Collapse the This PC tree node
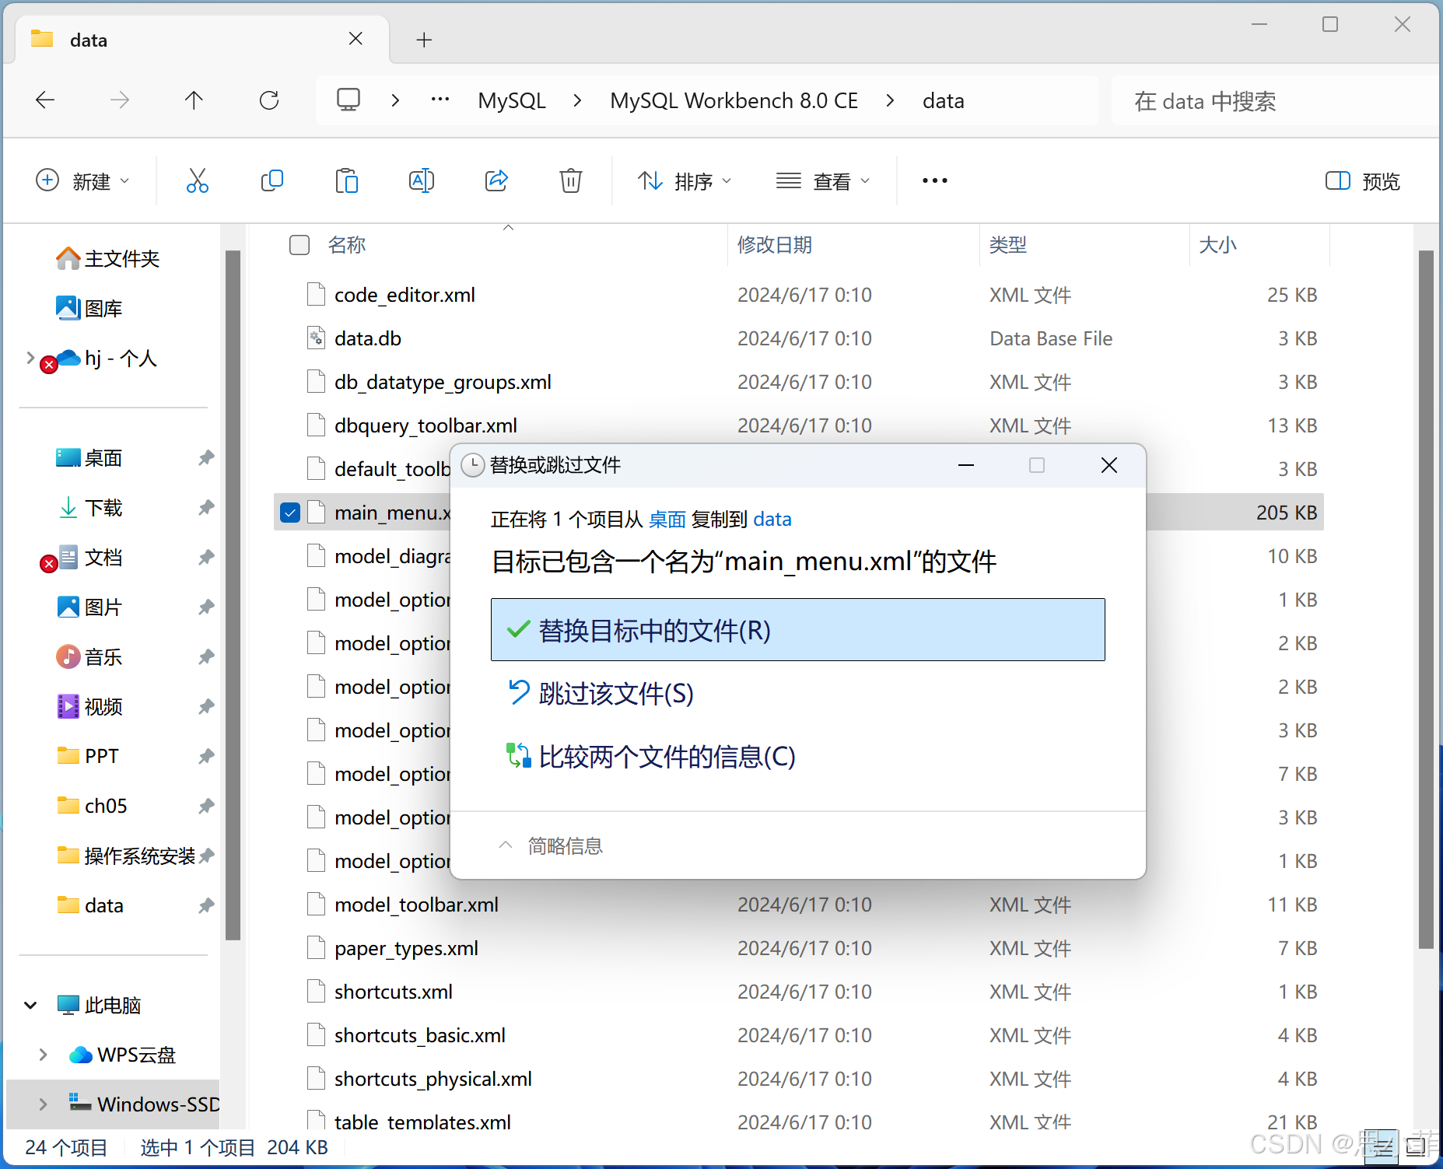The height and width of the screenshot is (1169, 1443). pos(30,1006)
